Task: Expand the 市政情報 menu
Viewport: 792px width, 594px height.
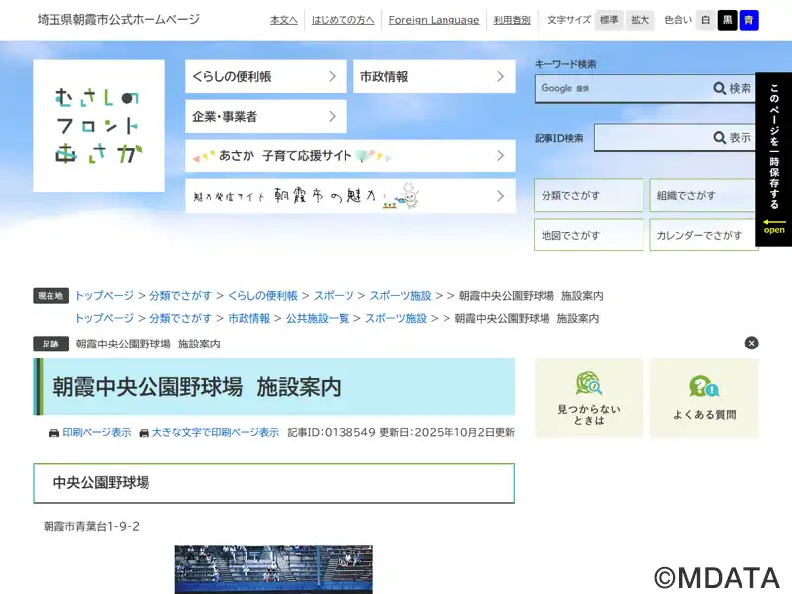Action: point(434,76)
